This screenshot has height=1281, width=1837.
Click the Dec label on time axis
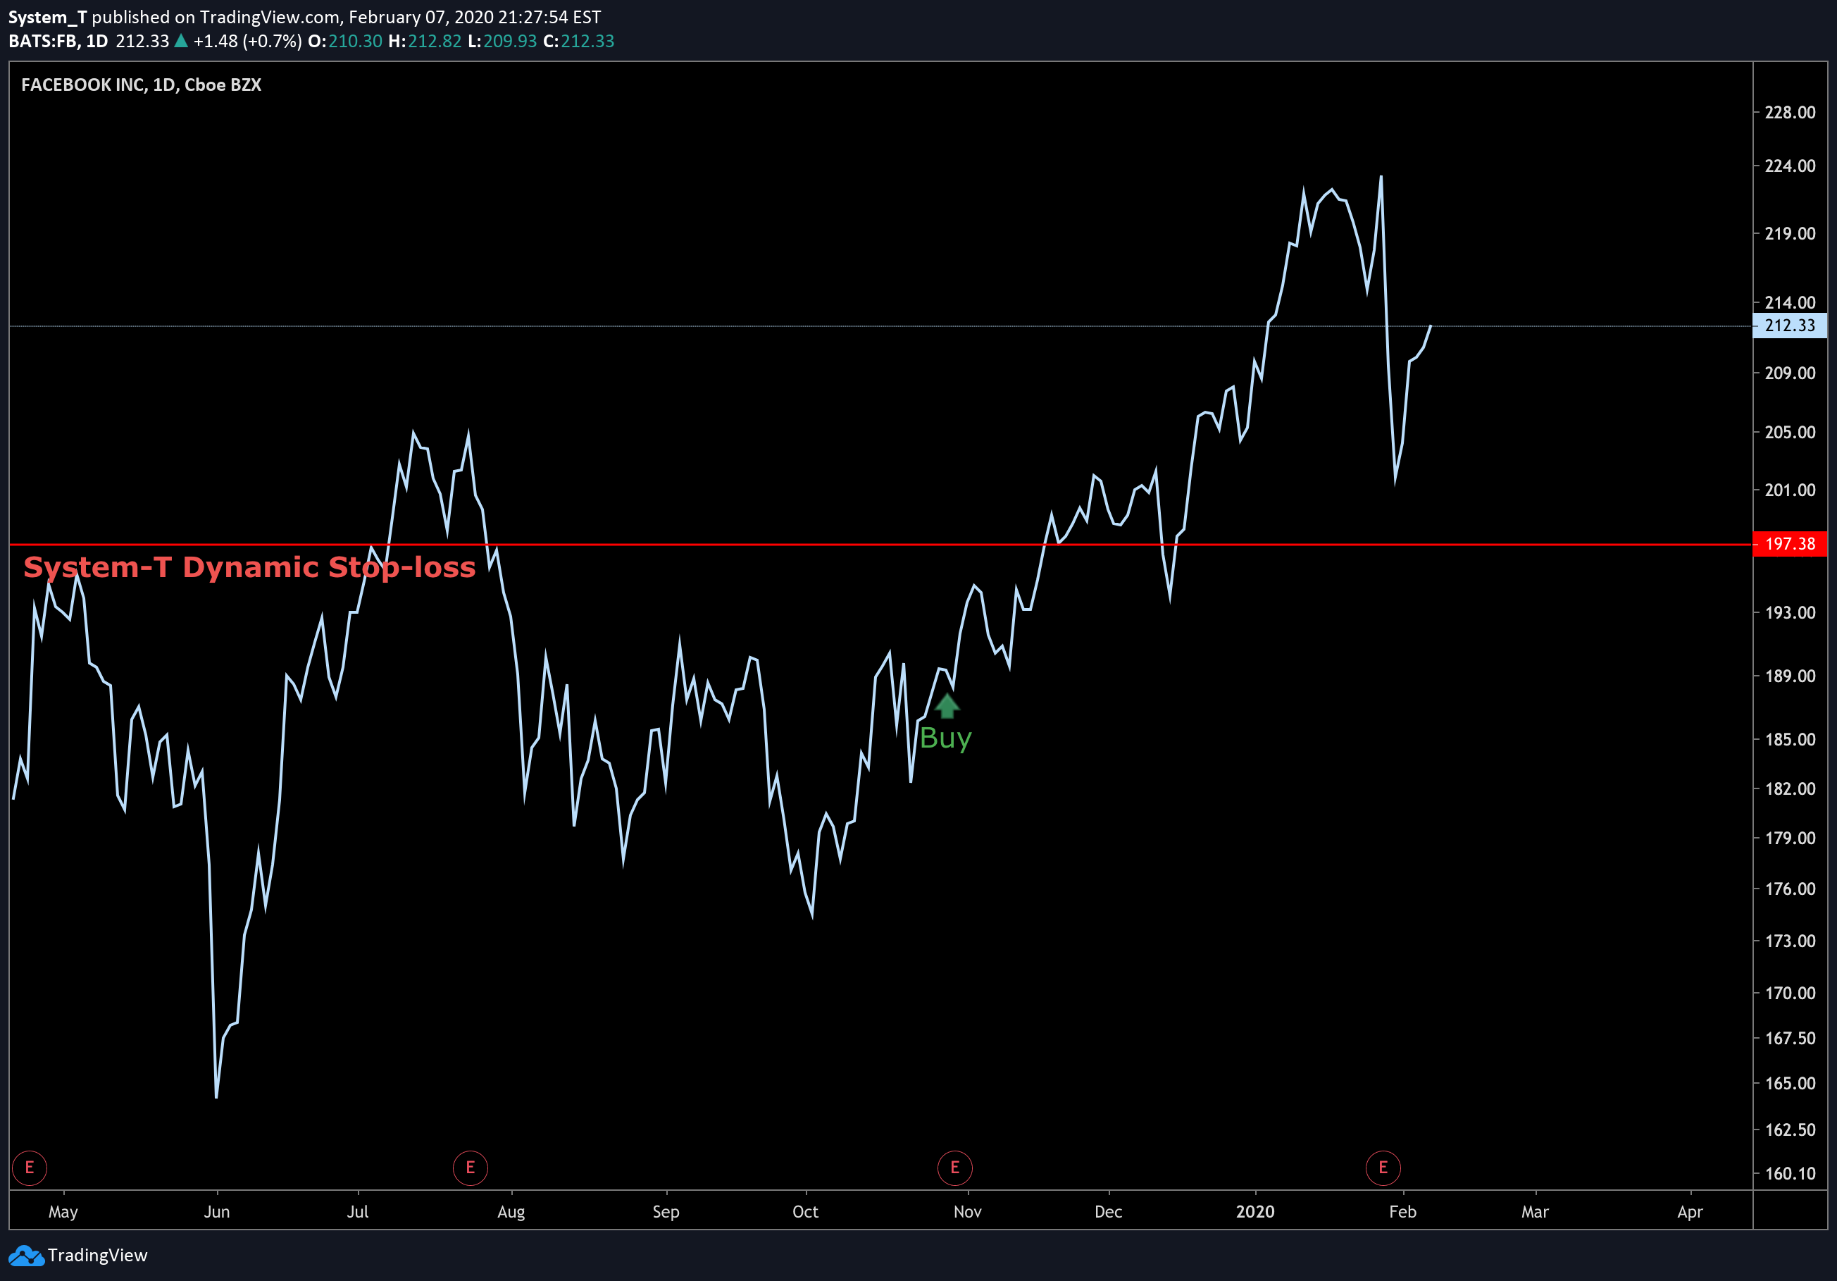click(1108, 1212)
